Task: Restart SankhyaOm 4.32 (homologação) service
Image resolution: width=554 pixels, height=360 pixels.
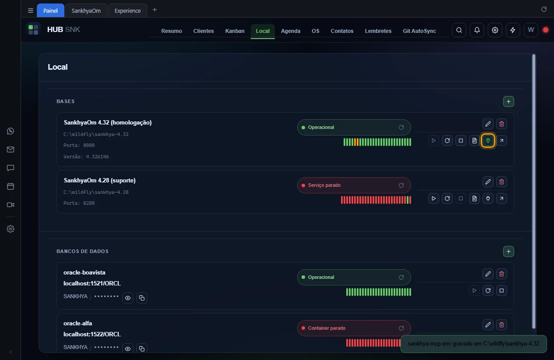Action: click(447, 141)
